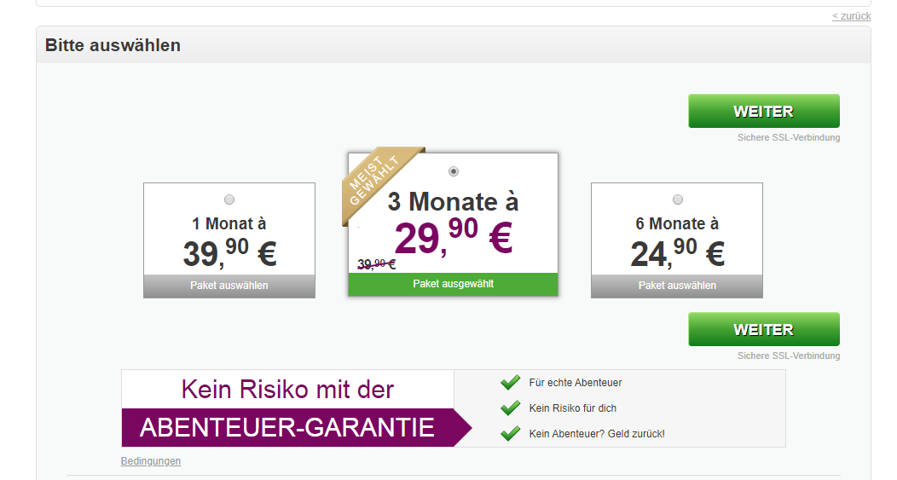This screenshot has width=897, height=480.
Task: Click the 24,90 € price card
Action: 677,240
